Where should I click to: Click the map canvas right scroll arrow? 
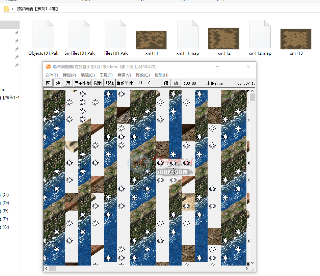pos(247,269)
